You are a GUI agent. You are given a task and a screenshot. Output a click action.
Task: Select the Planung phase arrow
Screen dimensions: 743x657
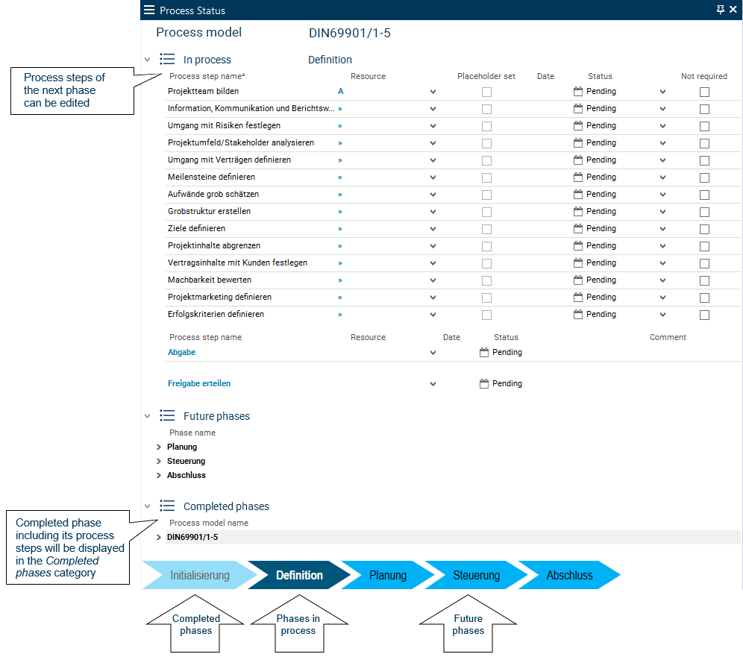[x=388, y=575]
